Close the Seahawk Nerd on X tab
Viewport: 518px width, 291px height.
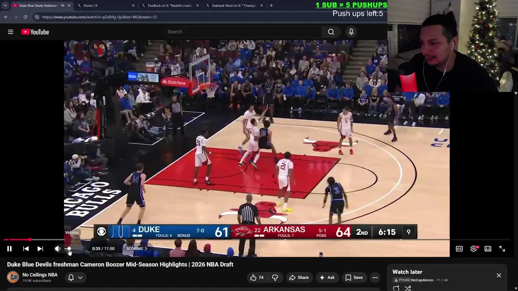[261, 5]
